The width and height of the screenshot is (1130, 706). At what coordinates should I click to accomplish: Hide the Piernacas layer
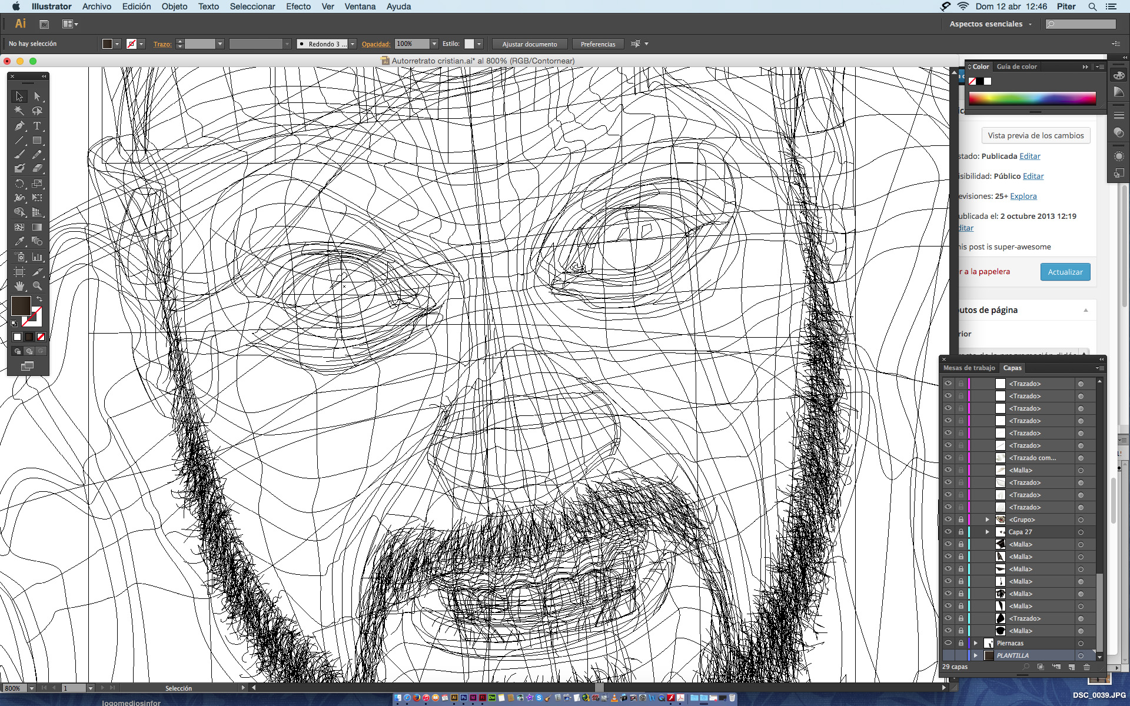click(x=948, y=643)
